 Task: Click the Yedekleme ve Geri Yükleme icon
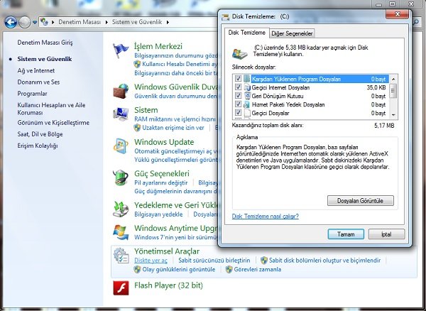point(121,209)
